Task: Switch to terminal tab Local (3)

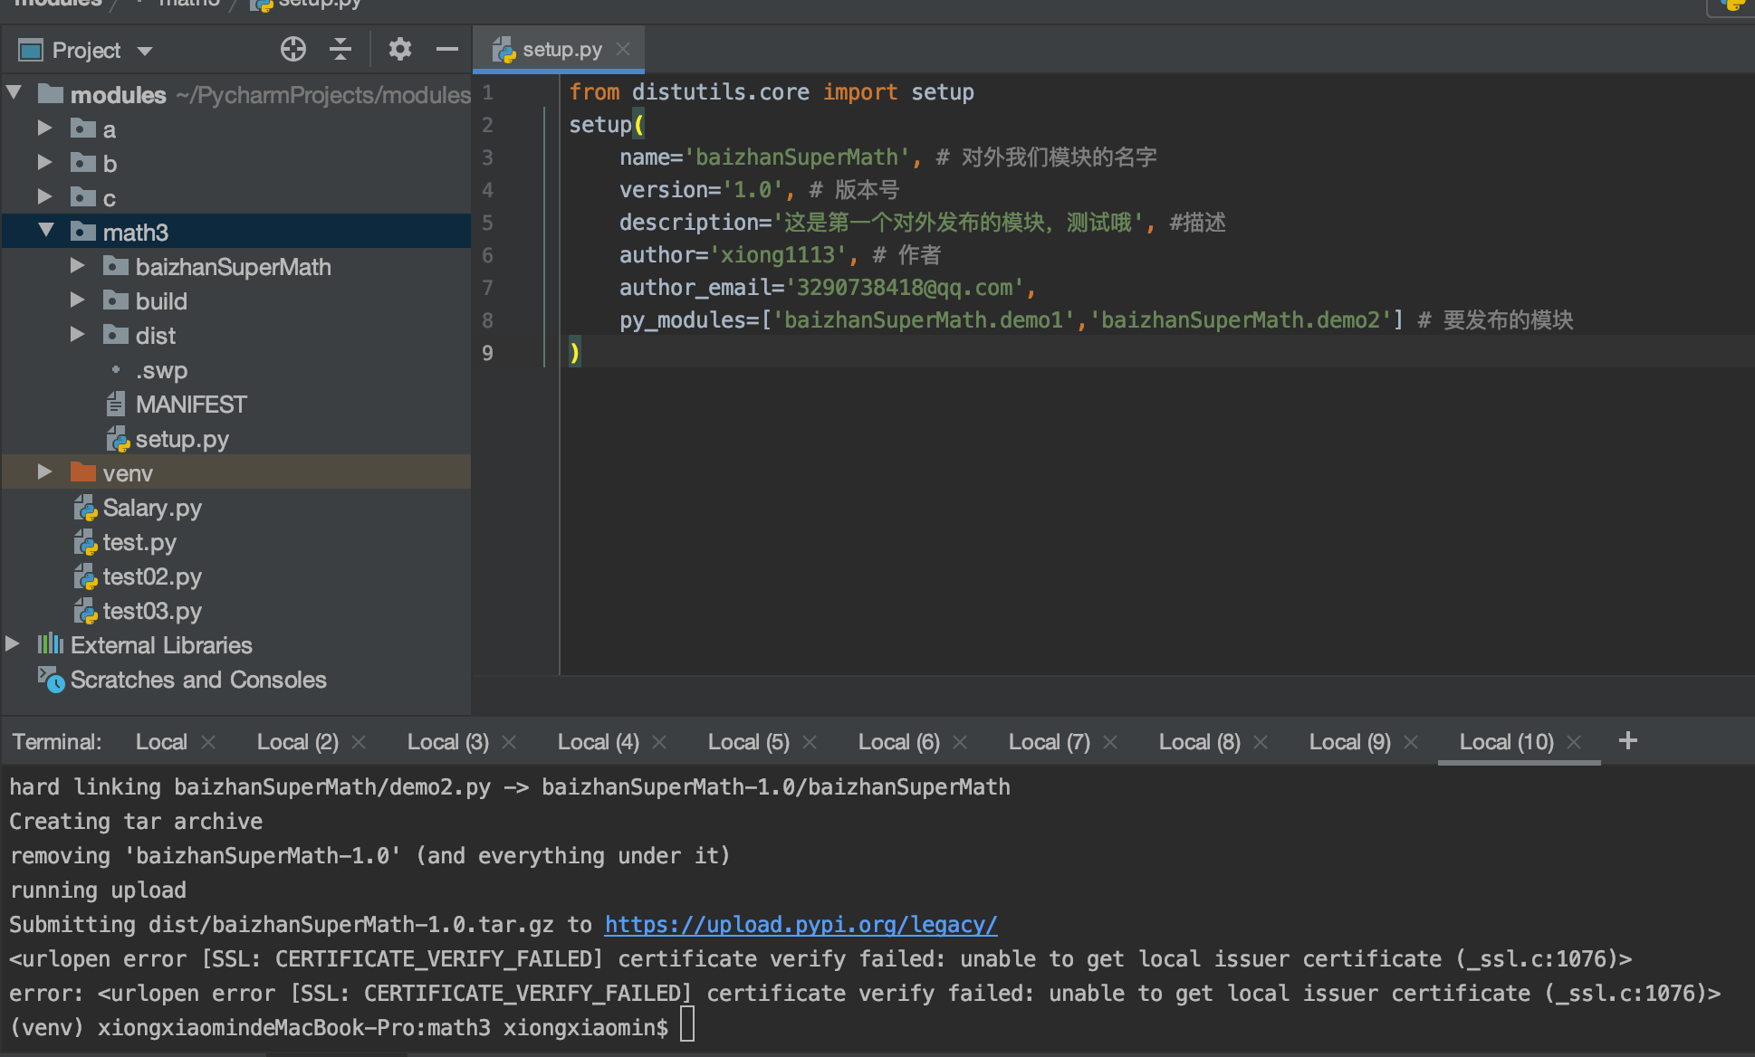Action: [447, 742]
